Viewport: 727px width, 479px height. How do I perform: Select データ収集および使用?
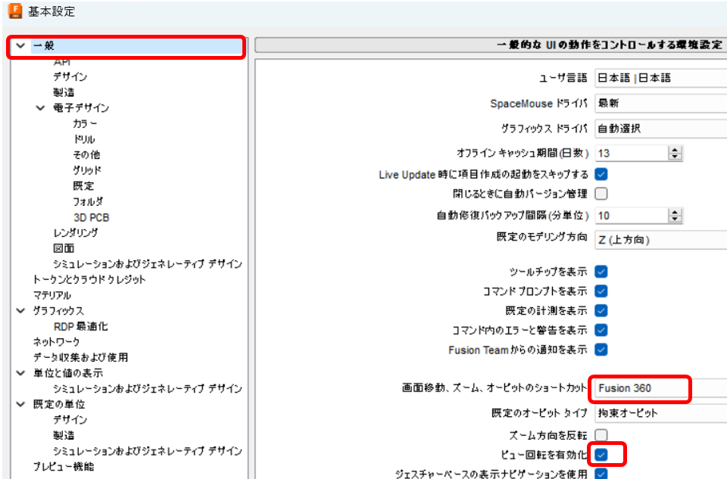point(81,358)
